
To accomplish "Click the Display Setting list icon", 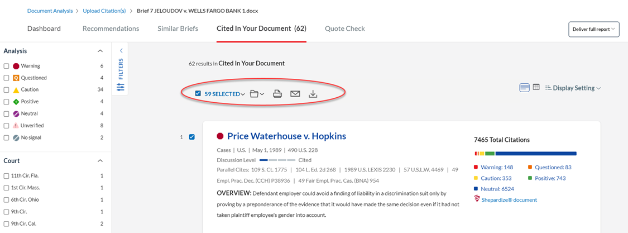I will pyautogui.click(x=549, y=88).
